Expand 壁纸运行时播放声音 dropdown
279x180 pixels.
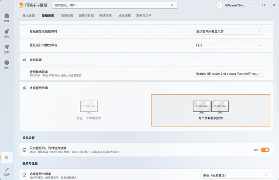click(x=228, y=45)
